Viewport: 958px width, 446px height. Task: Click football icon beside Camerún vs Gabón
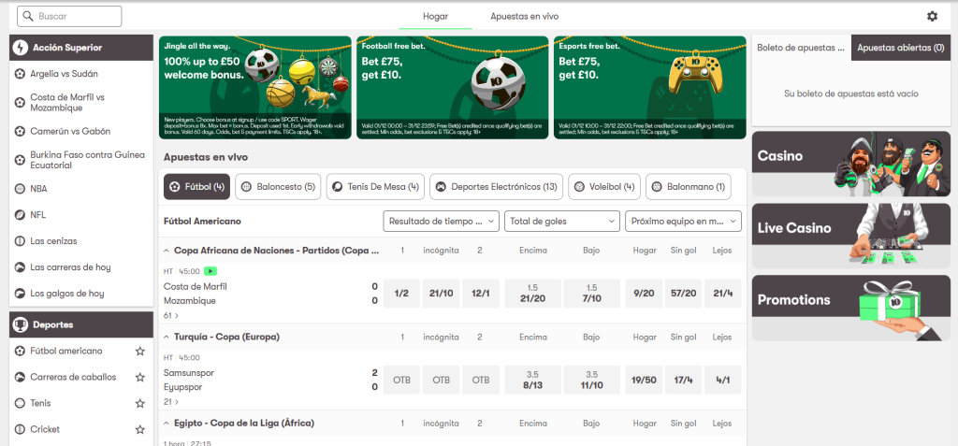coord(21,131)
